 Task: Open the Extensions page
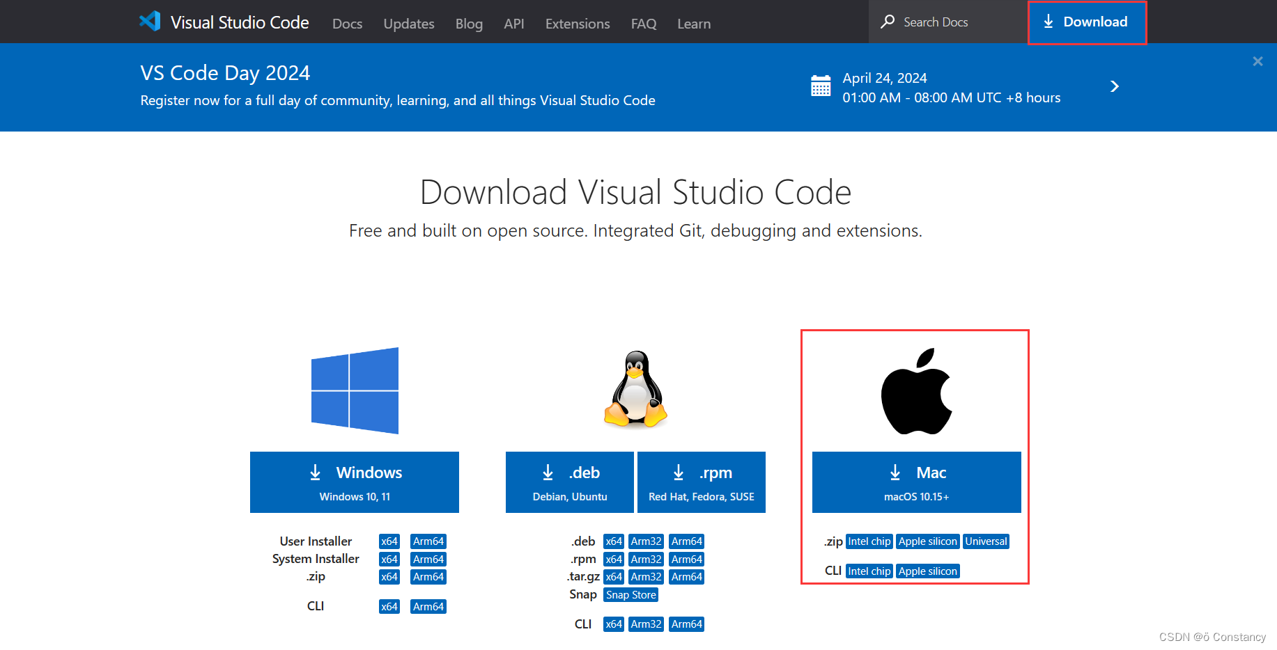pos(578,24)
